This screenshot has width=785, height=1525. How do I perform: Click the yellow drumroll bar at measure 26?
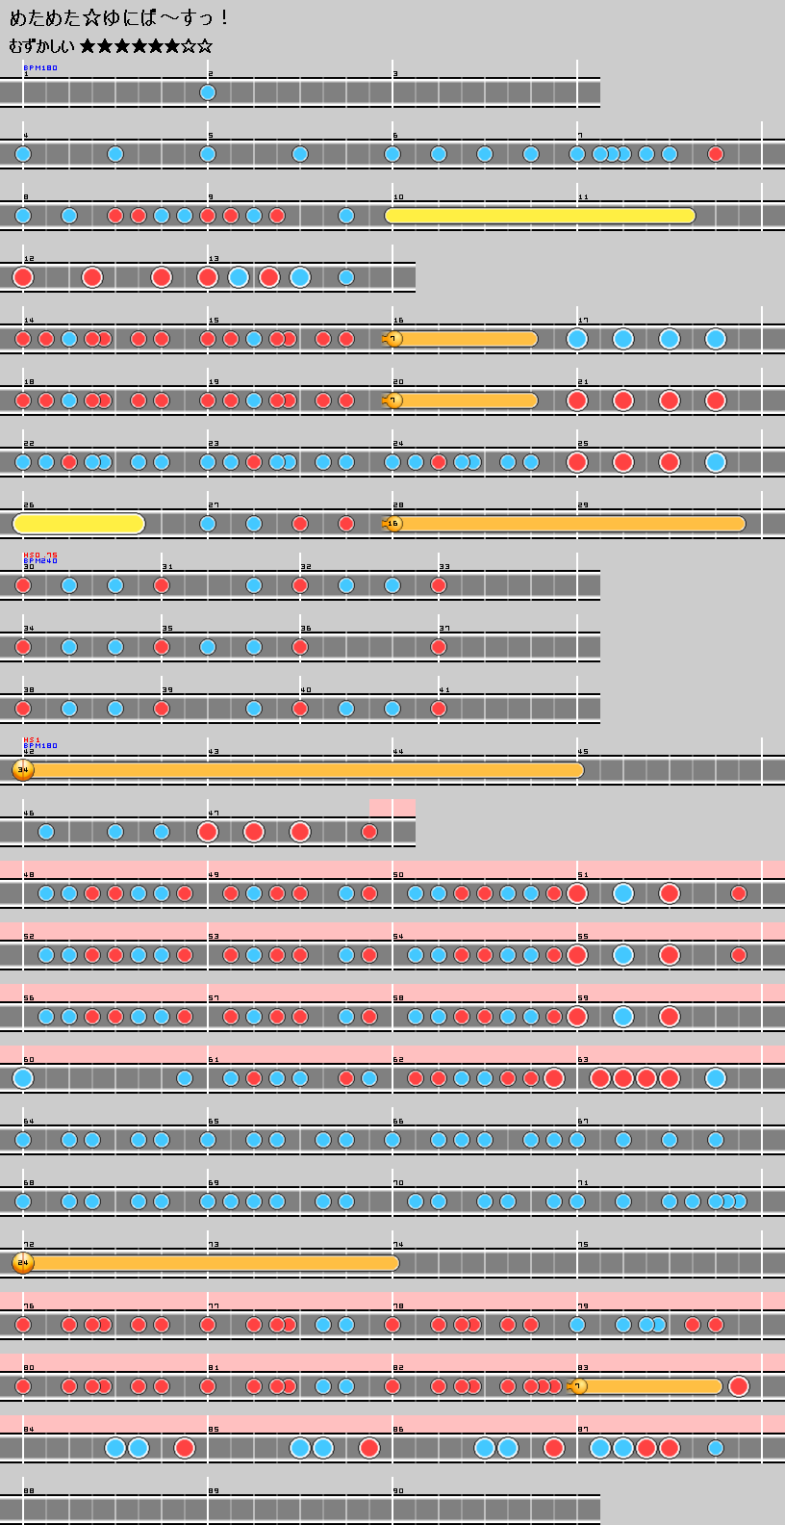(x=79, y=524)
